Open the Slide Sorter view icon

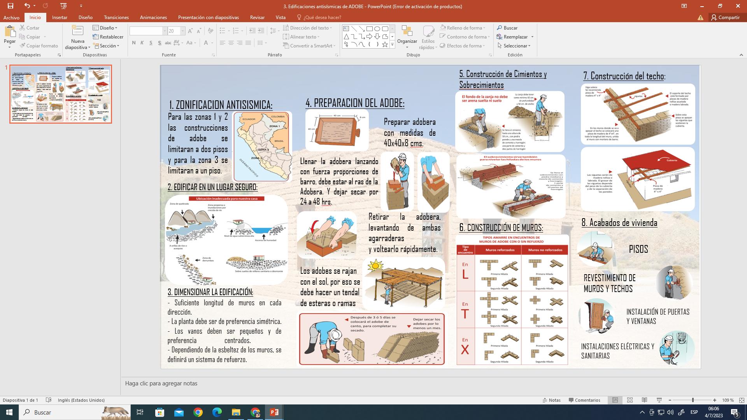[x=630, y=400]
